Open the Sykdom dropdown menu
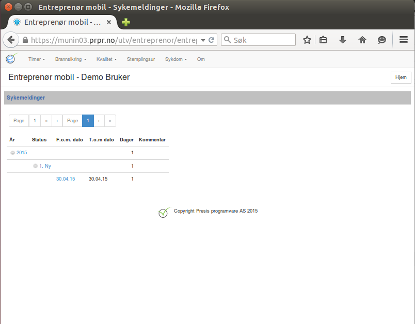Screen dimensions: 415x324 (x=176, y=59)
